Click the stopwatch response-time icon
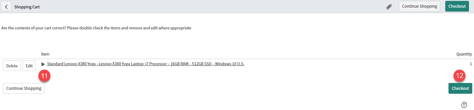This screenshot has width=474, height=110. (464, 105)
